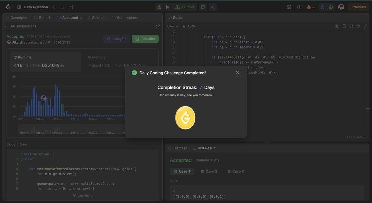
Task: Open the Analysis button
Action: point(116,39)
